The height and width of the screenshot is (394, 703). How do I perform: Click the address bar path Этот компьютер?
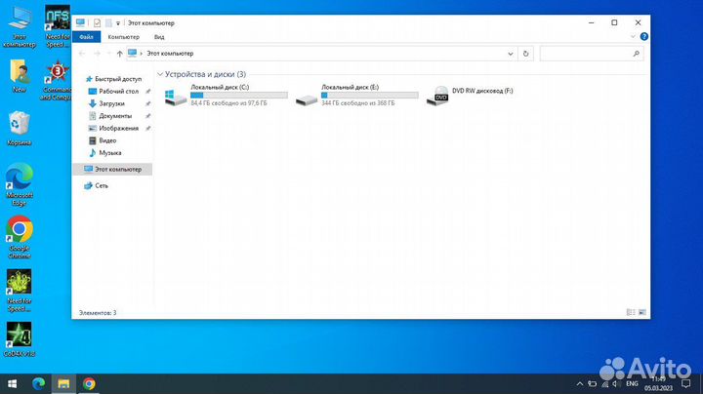(x=170, y=54)
